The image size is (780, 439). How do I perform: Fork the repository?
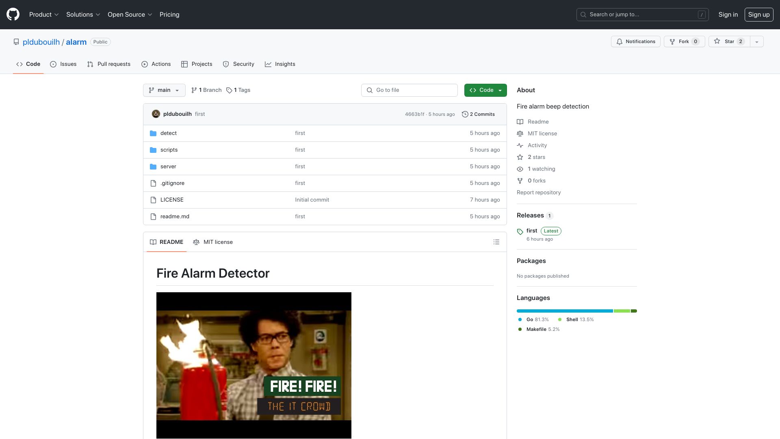(684, 41)
